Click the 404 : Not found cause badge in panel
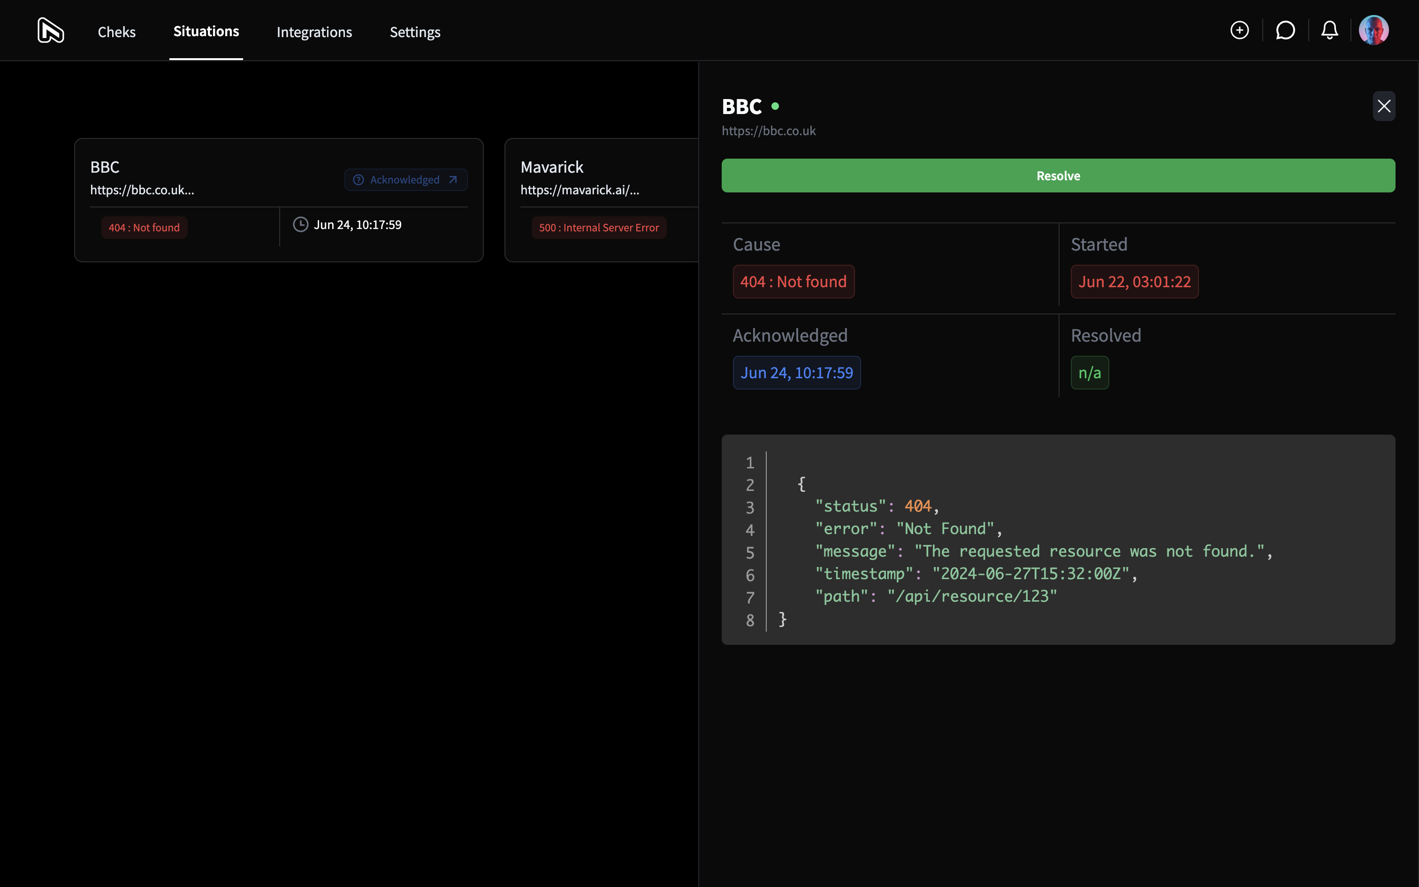The width and height of the screenshot is (1419, 887). (793, 282)
